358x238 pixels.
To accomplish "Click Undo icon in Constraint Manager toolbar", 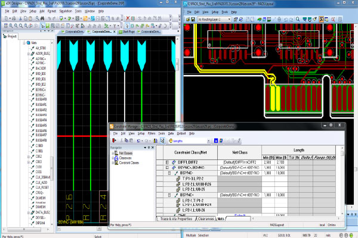I will pos(138,141).
